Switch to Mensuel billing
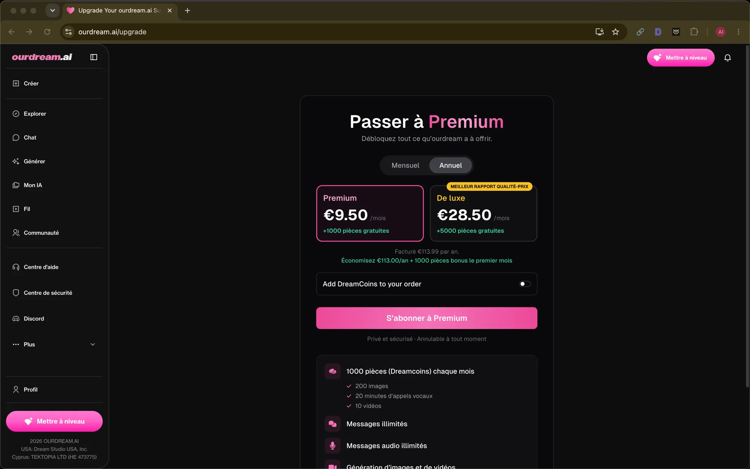Screen dimensions: 750x469 (x=405, y=165)
